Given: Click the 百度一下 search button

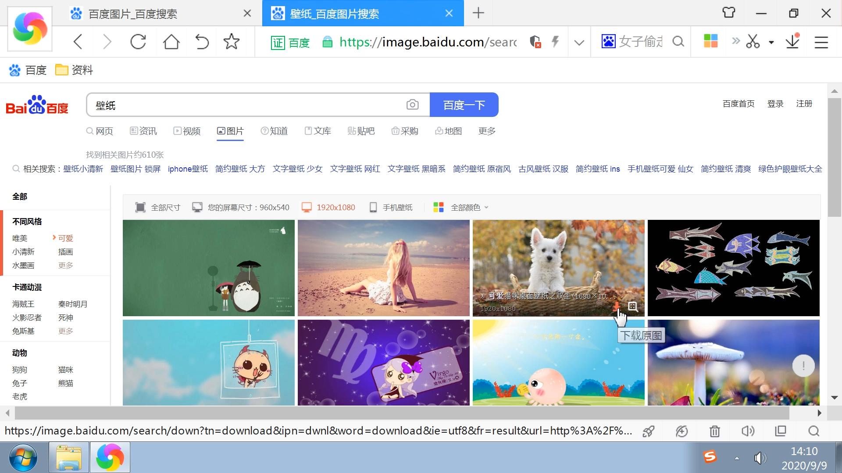Looking at the screenshot, I should (x=464, y=105).
